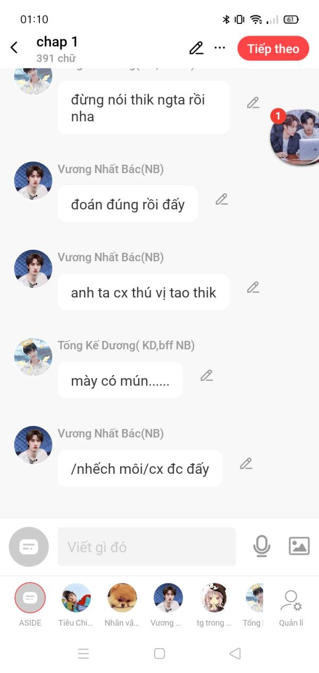Open floating avatar bubble with notification badge
This screenshot has height=673, width=319.
[295, 137]
